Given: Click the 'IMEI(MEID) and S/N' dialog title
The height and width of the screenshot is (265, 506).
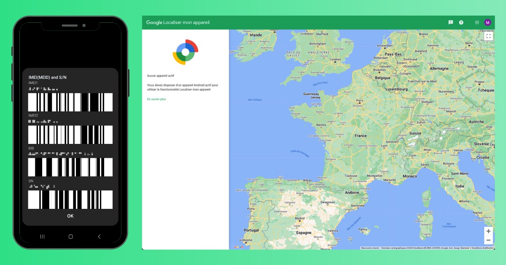Looking at the screenshot, I should tap(47, 77).
